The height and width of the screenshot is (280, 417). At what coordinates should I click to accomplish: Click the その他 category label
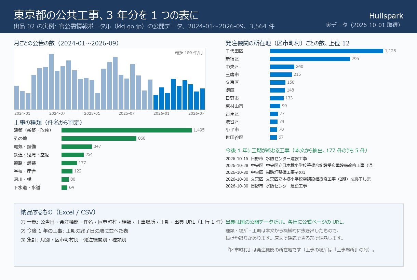point(21,138)
